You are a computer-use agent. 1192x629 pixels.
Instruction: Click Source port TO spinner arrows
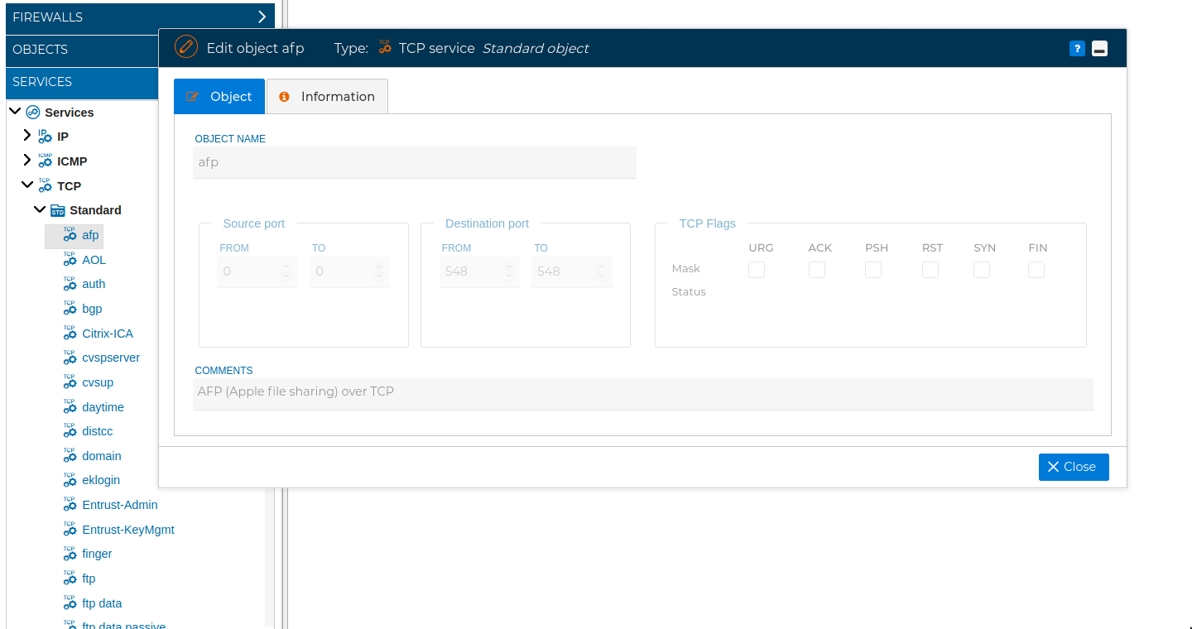(x=379, y=271)
